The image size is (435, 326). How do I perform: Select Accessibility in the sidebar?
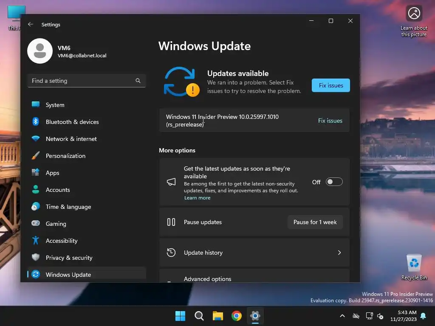87,241
